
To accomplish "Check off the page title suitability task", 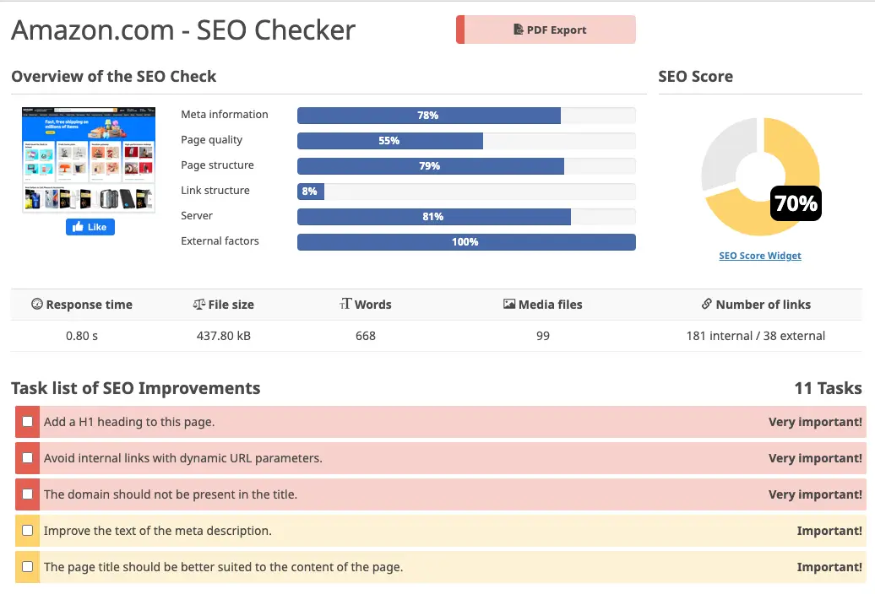I will (x=25, y=567).
